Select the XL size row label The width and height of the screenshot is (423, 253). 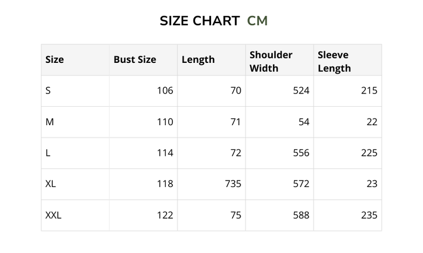click(x=51, y=184)
